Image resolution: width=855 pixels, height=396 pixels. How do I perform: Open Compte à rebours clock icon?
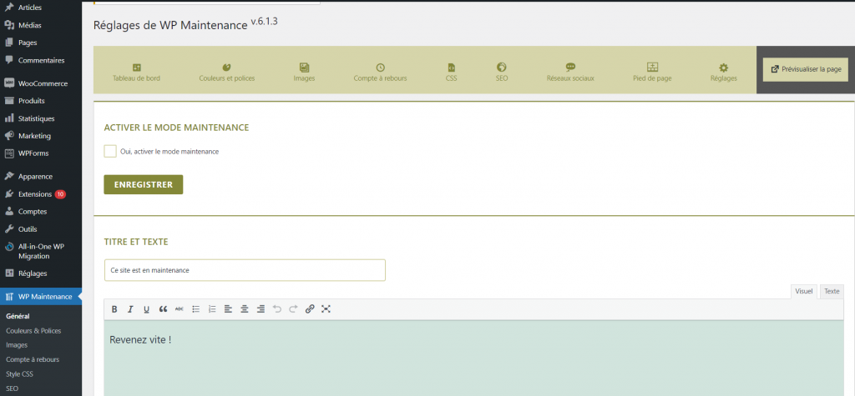[380, 68]
